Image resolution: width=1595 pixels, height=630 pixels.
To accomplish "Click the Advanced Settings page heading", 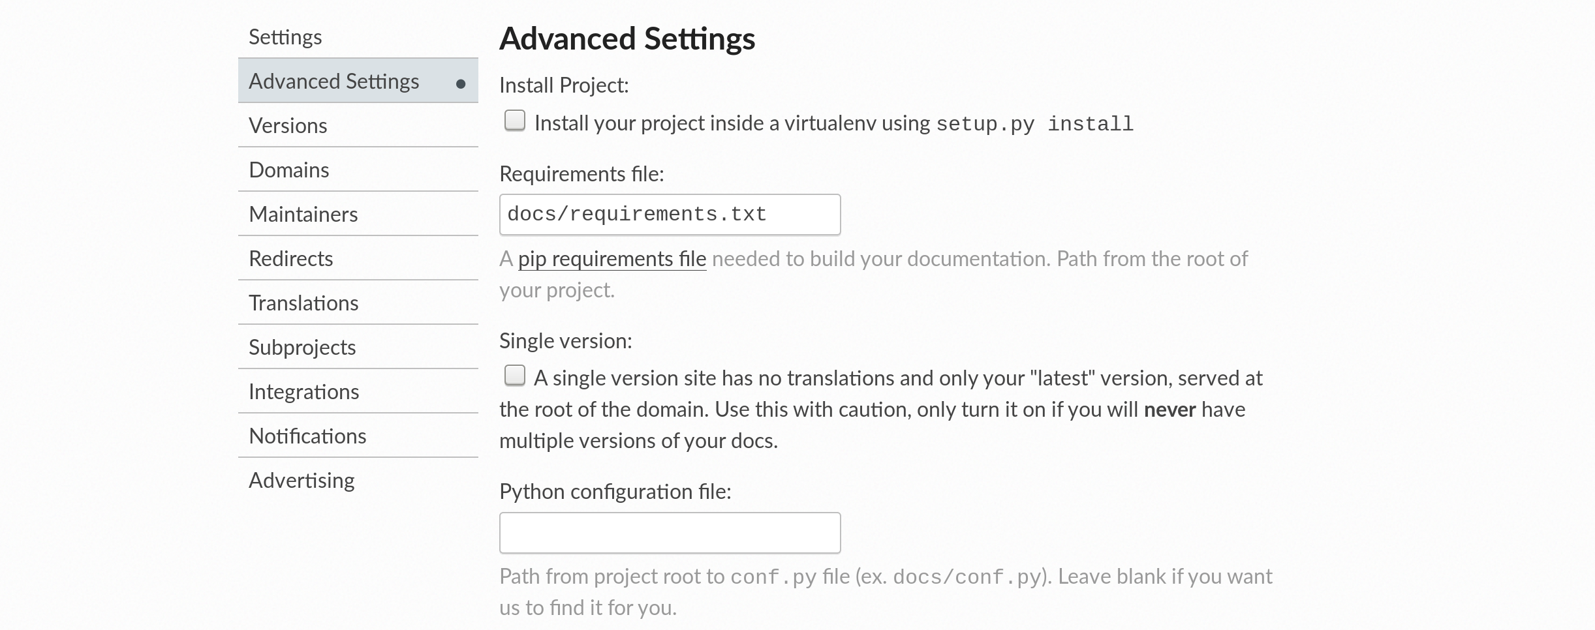I will click(627, 38).
